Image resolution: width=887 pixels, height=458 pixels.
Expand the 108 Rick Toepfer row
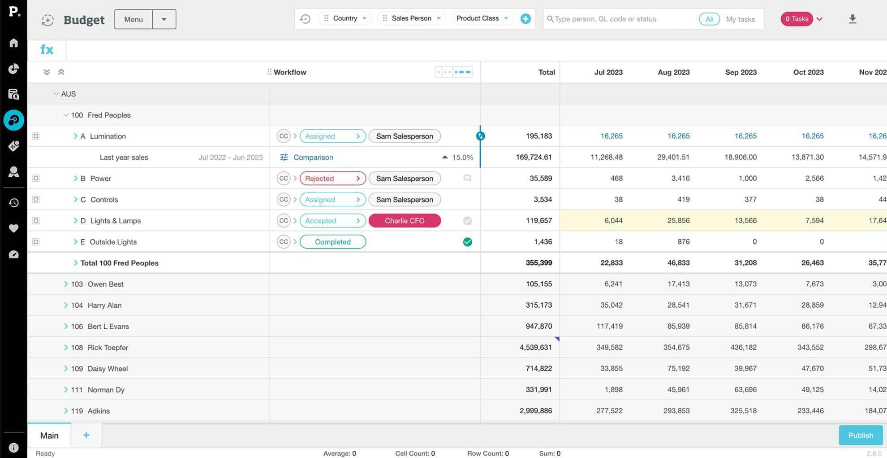click(x=66, y=348)
